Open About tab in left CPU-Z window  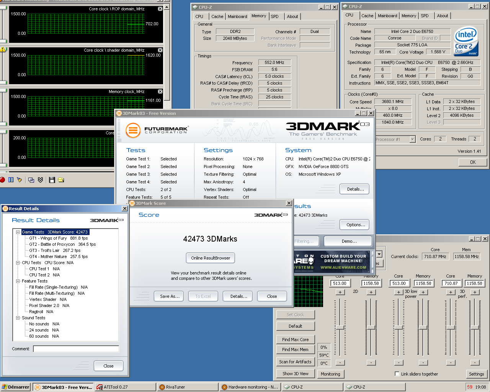tap(292, 16)
